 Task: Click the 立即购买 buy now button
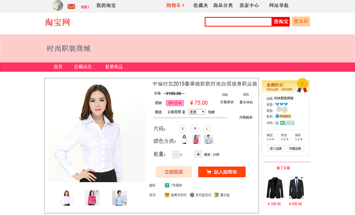click(174, 172)
